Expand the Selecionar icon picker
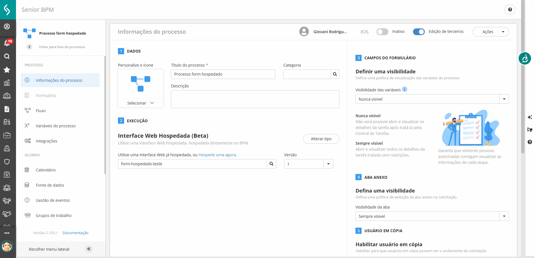This screenshot has height=258, width=534. tap(140, 103)
